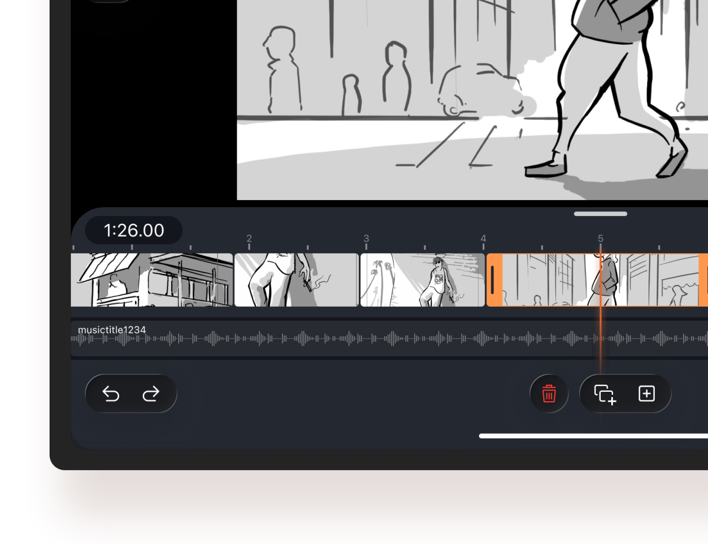The width and height of the screenshot is (708, 544).
Task: Select the clip showing a hand holding a cigarette
Action: (296, 280)
